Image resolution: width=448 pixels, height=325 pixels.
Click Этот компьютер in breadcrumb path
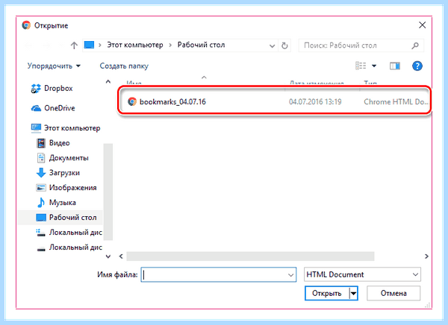click(x=135, y=45)
